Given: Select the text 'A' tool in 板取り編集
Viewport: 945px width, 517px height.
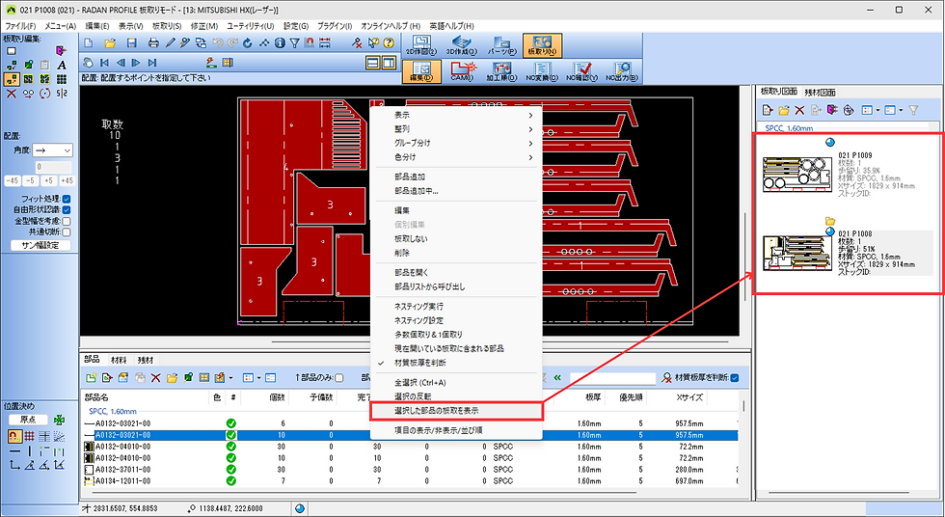Looking at the screenshot, I should (62, 65).
